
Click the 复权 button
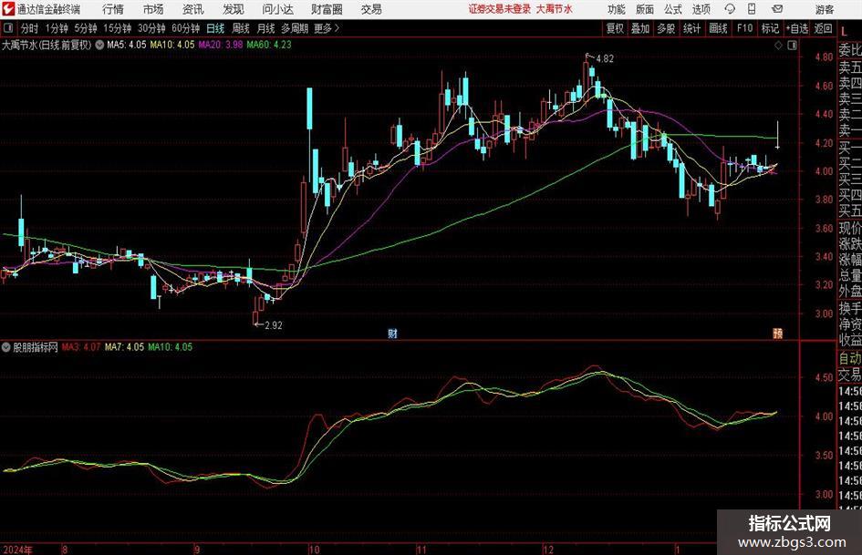(615, 28)
